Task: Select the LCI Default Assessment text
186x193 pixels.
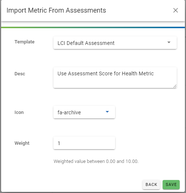Action: tap(86, 43)
